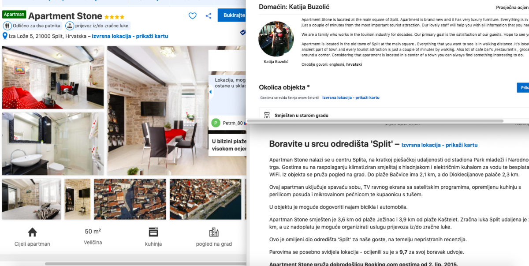
Task: Save Apartment Stone with the heart icon
Action: [192, 16]
